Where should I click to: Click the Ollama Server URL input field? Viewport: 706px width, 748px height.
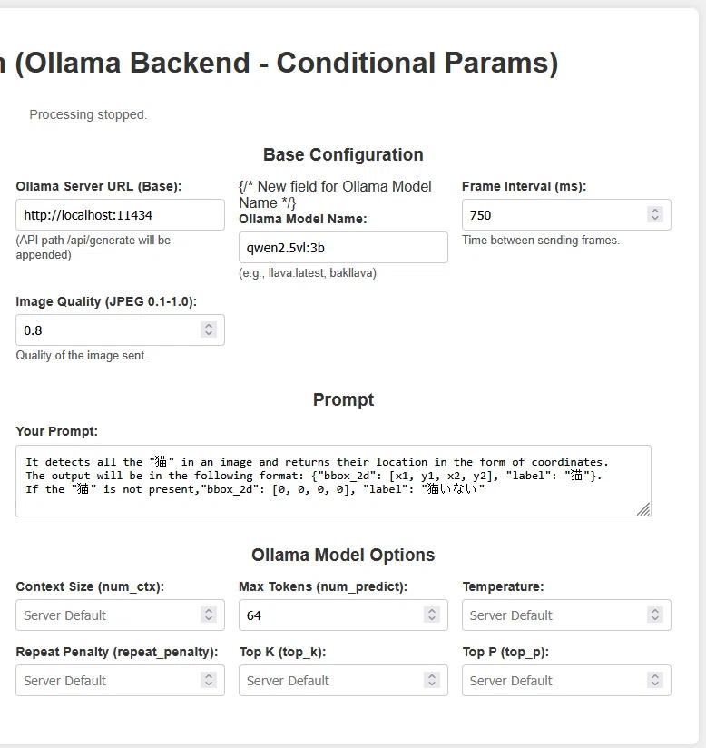tap(120, 215)
